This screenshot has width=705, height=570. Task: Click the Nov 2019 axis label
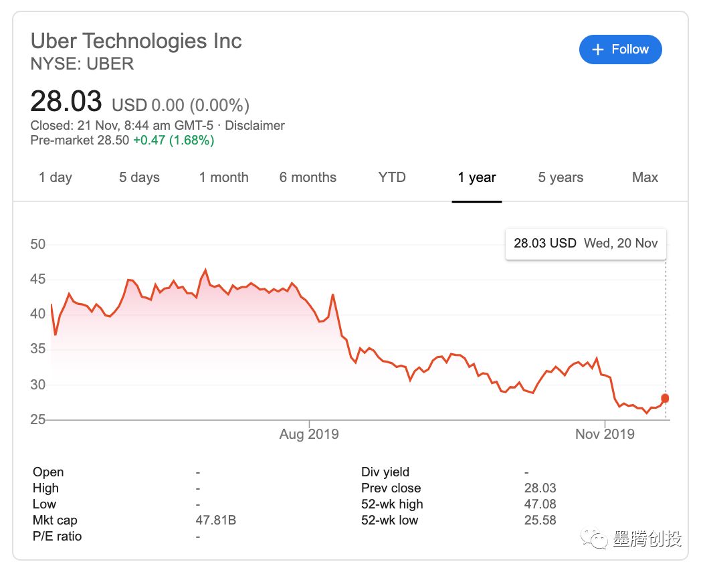[x=605, y=434]
